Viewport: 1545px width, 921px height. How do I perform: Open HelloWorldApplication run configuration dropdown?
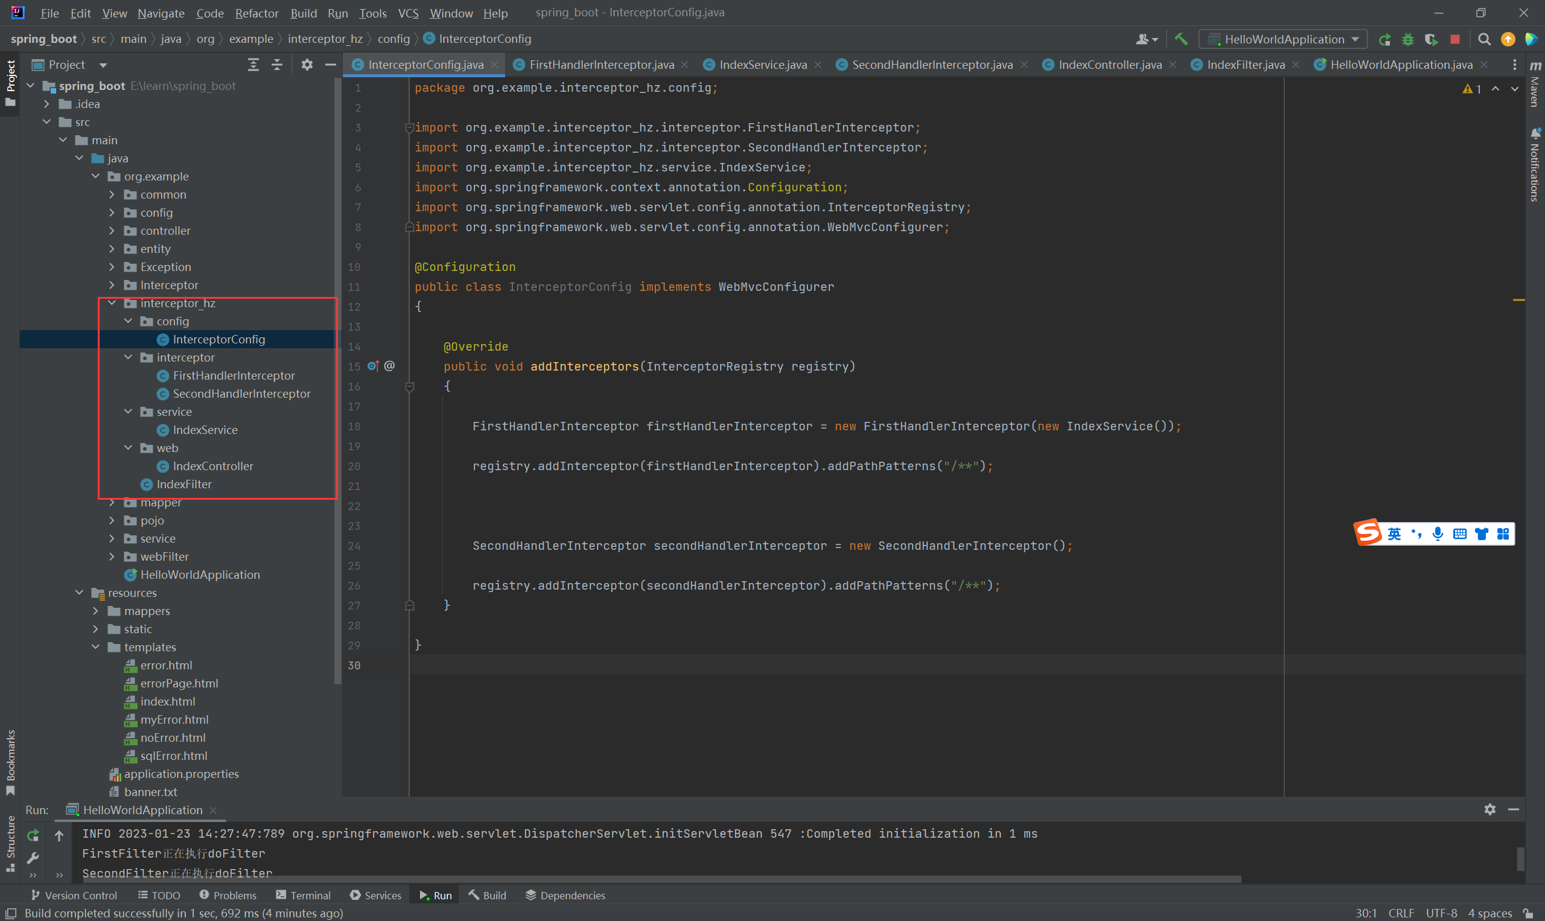pyautogui.click(x=1282, y=39)
